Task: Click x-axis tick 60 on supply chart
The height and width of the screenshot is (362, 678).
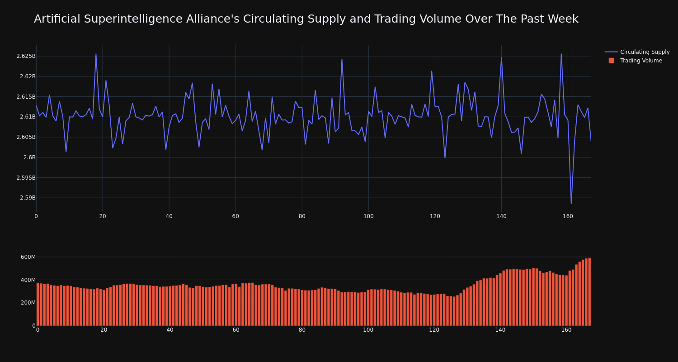Action: 235,216
